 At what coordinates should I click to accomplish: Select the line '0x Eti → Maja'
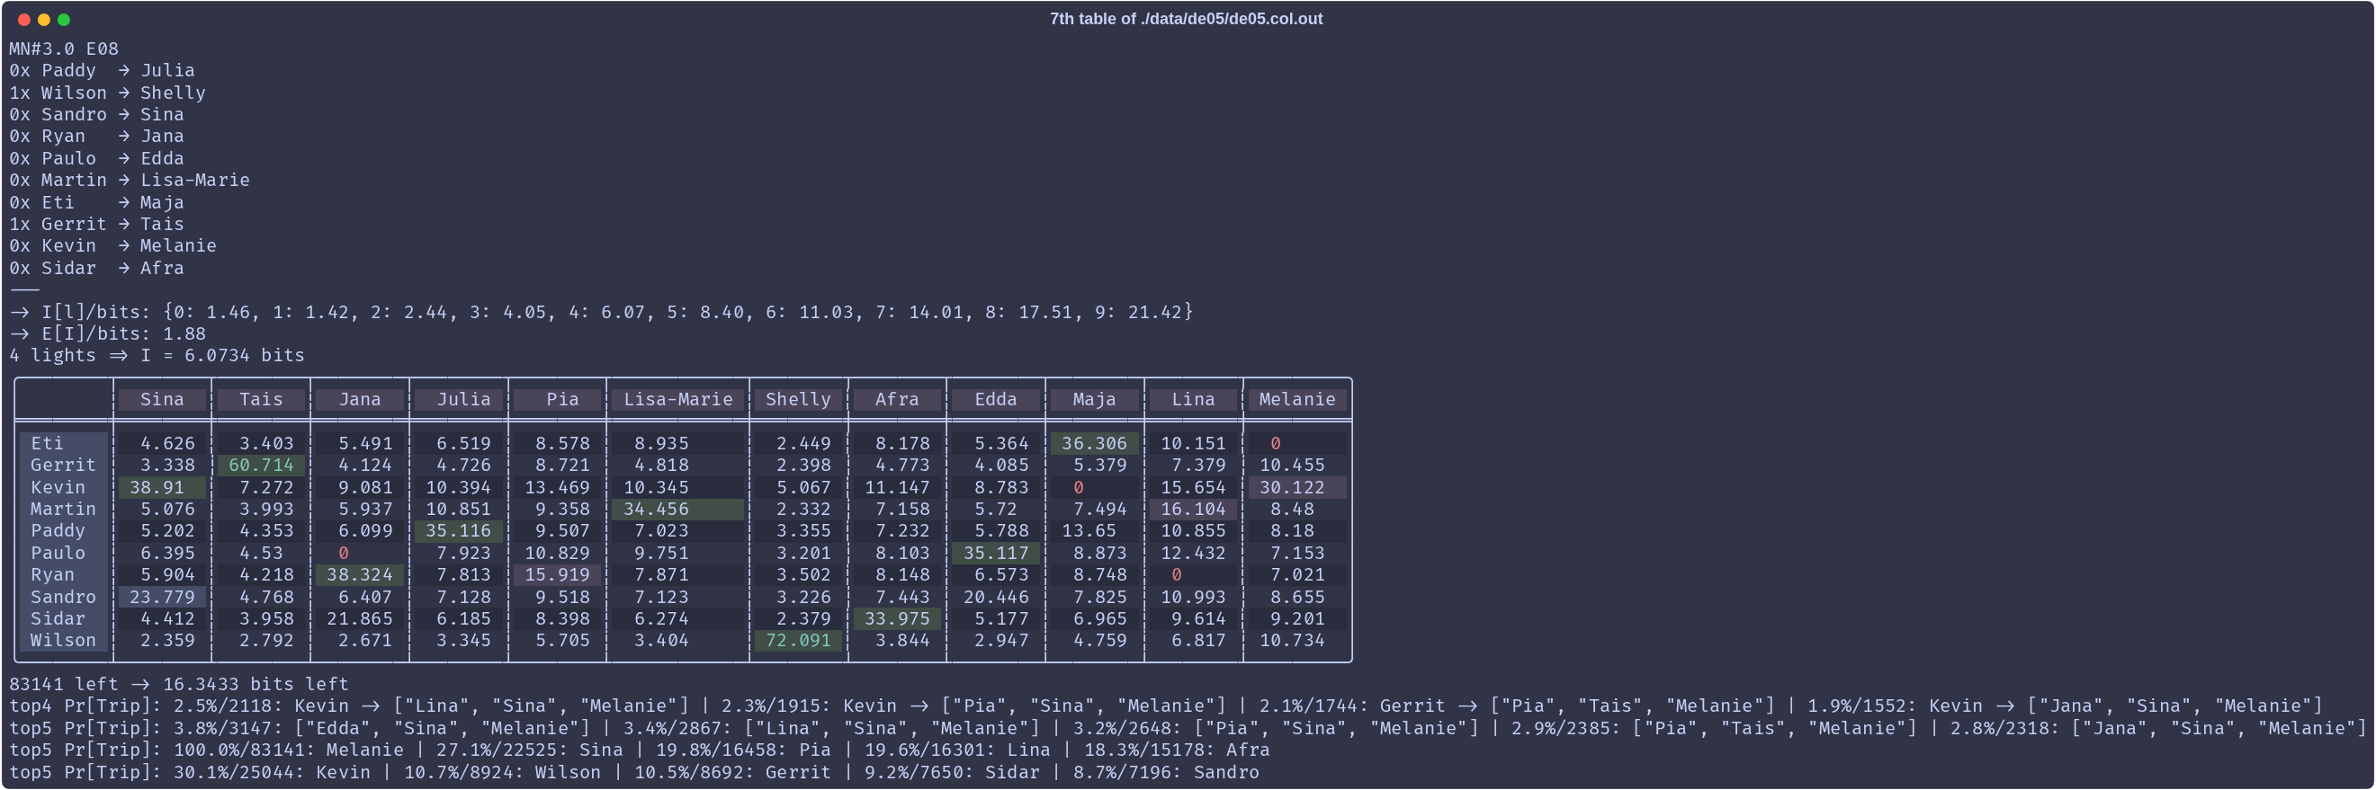pos(96,203)
